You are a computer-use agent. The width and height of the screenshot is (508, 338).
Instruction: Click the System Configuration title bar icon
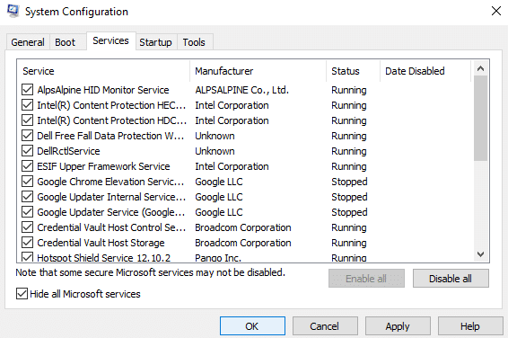pos(13,11)
